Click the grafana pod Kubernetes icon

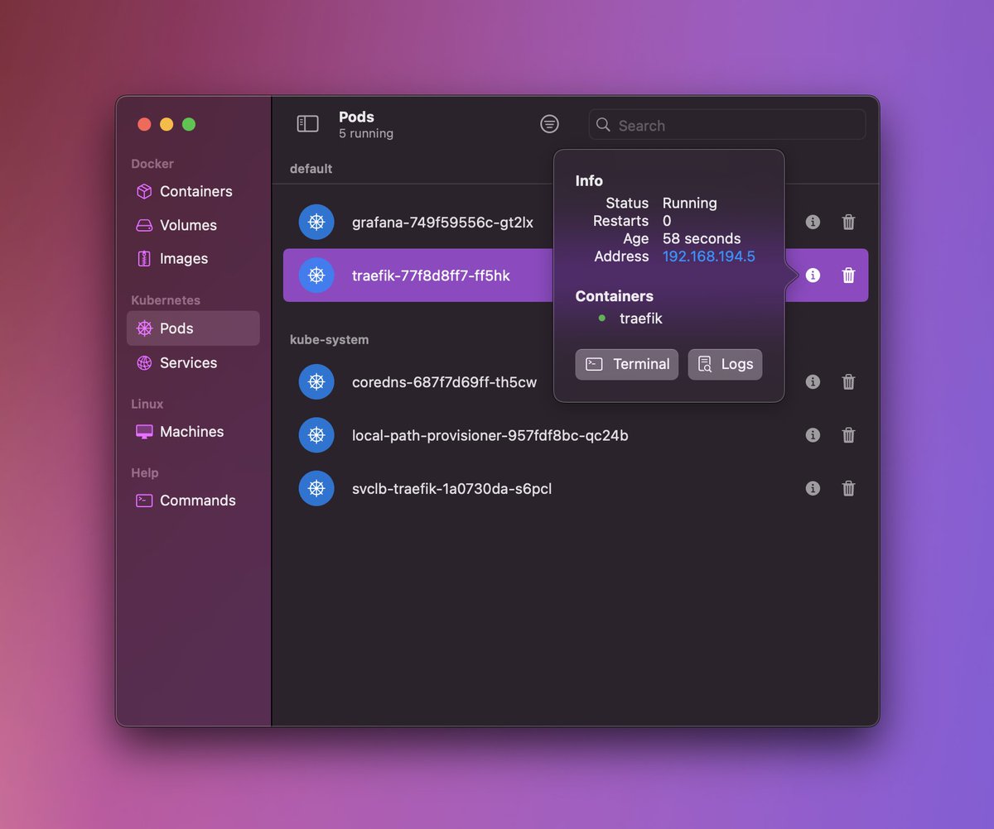coord(316,222)
